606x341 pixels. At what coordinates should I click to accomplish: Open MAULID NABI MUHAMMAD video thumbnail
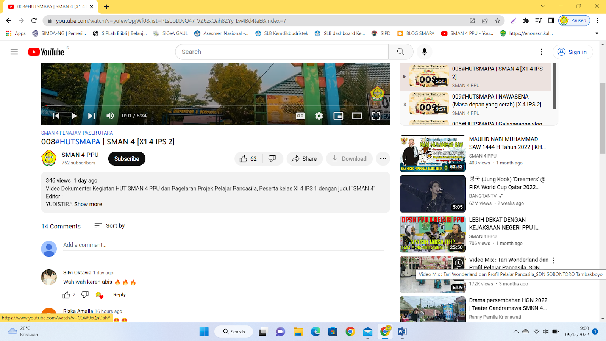point(433,154)
